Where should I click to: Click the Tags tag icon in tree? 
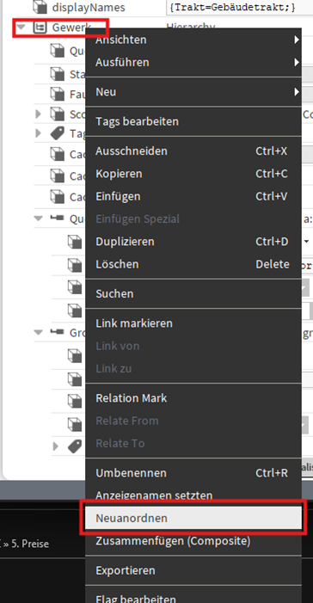tap(58, 133)
